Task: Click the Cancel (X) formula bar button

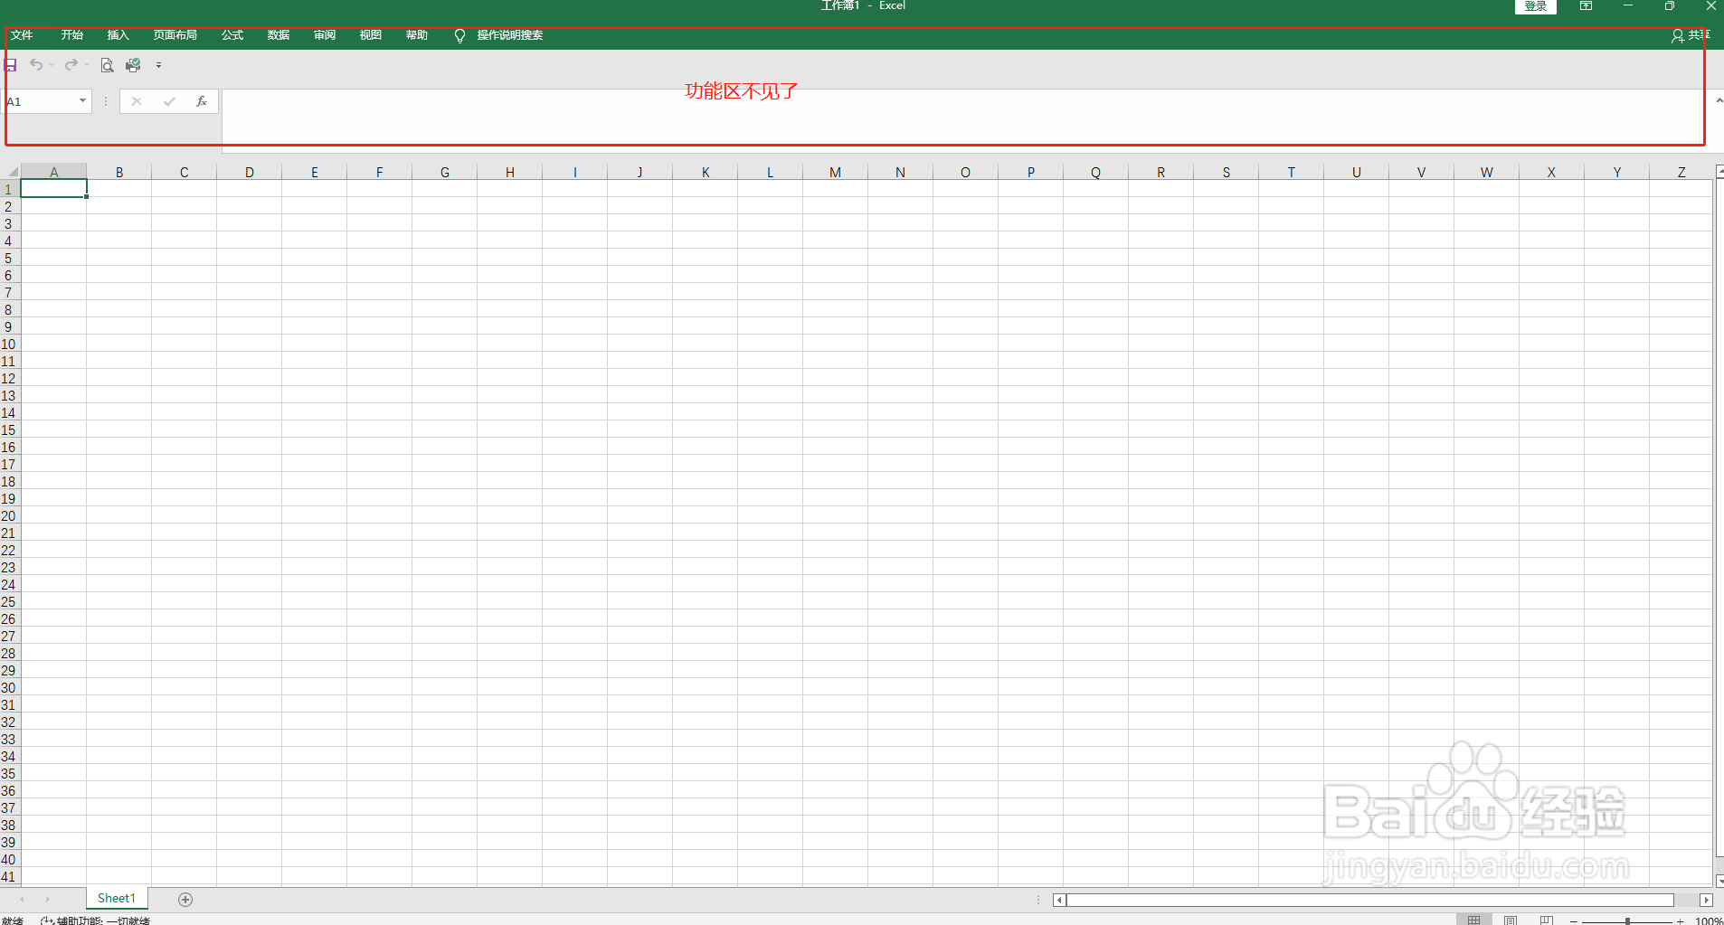Action: (137, 101)
